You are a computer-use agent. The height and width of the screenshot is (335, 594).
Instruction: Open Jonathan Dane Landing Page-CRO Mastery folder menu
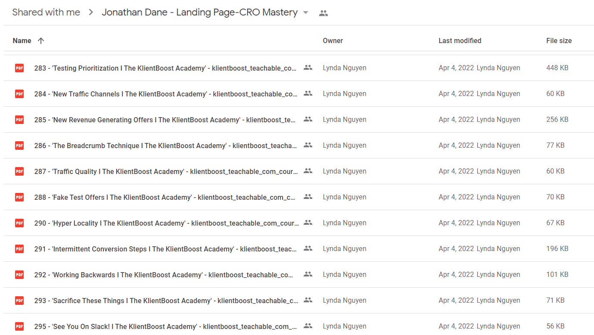click(x=199, y=12)
